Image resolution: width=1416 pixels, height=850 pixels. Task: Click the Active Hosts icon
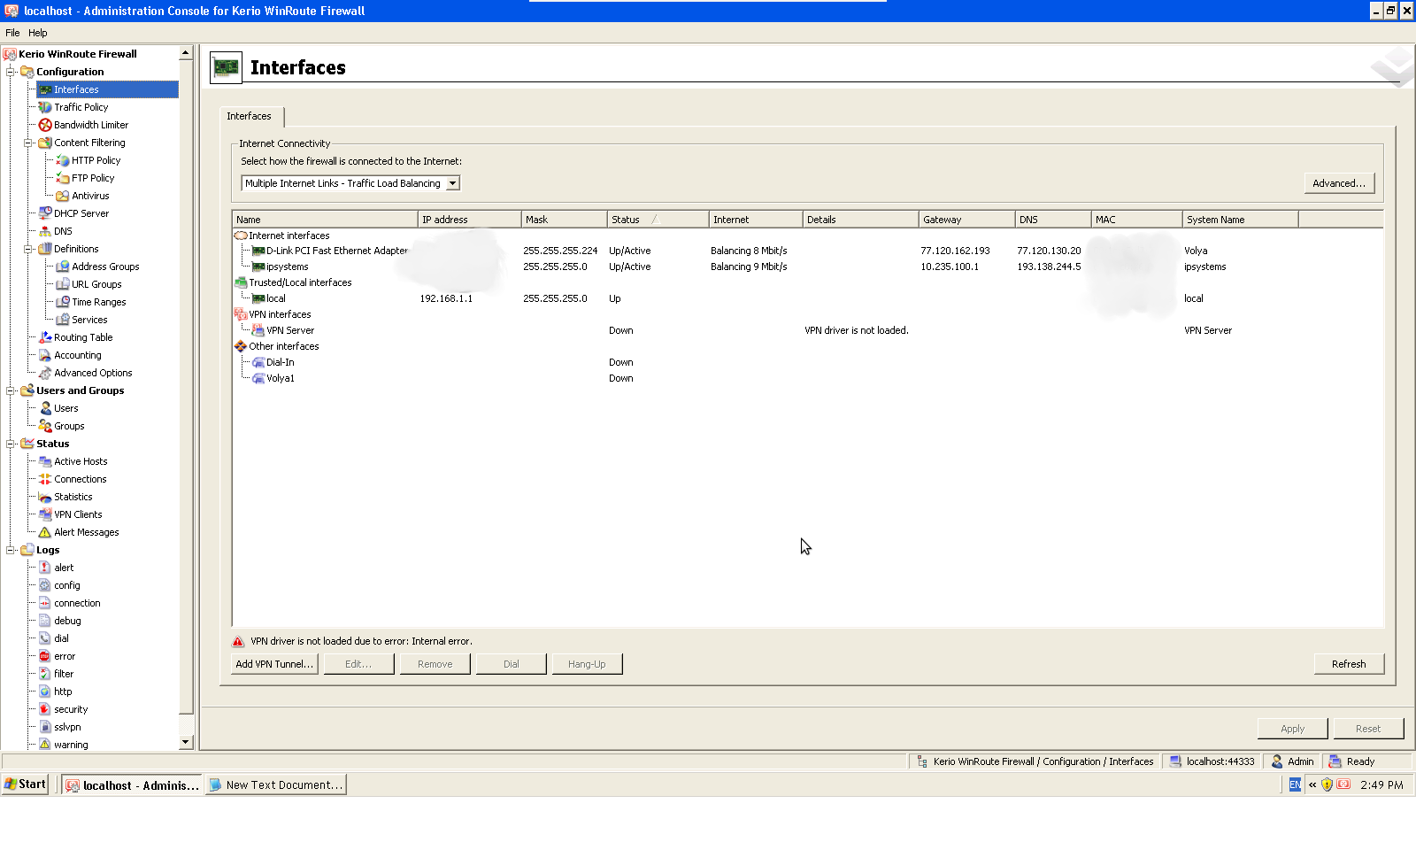pos(45,461)
